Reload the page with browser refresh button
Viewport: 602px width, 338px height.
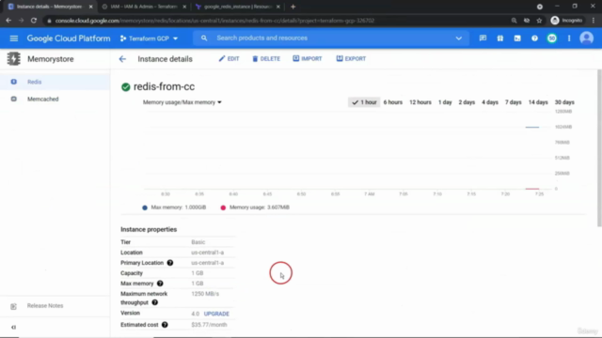pos(34,21)
